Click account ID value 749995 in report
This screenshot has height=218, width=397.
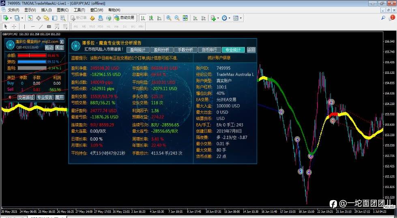coord(223,68)
